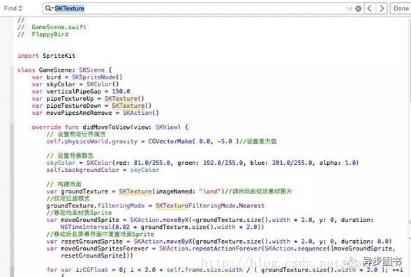Click the GameScene.swift comment line
The image size is (411, 277).
(52, 27)
